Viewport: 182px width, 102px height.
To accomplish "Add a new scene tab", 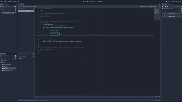I will coord(26,4).
